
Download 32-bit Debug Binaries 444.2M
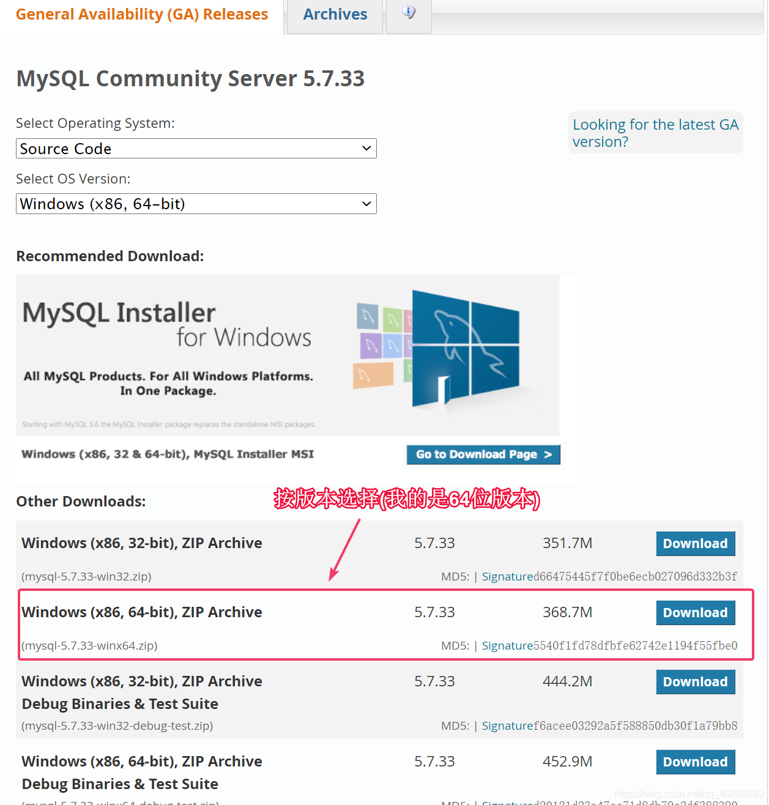pyautogui.click(x=695, y=681)
